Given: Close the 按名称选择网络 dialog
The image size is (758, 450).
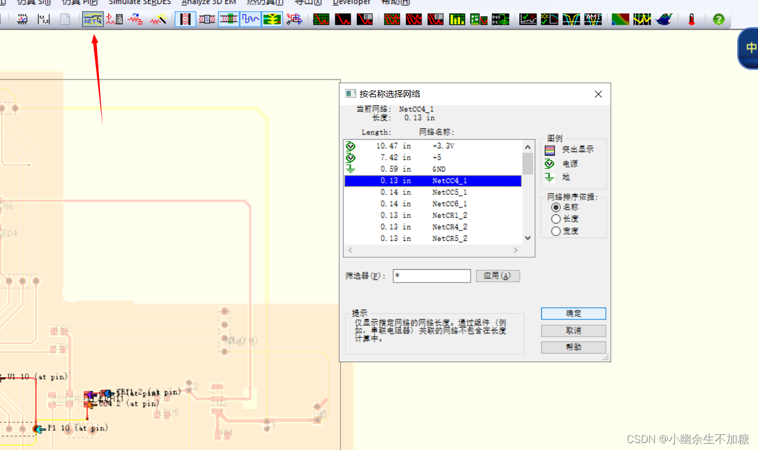Looking at the screenshot, I should tap(598, 94).
